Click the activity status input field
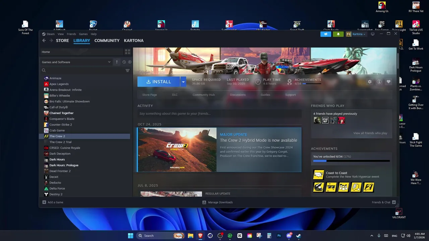The width and height of the screenshot is (429, 241). [x=220, y=113]
